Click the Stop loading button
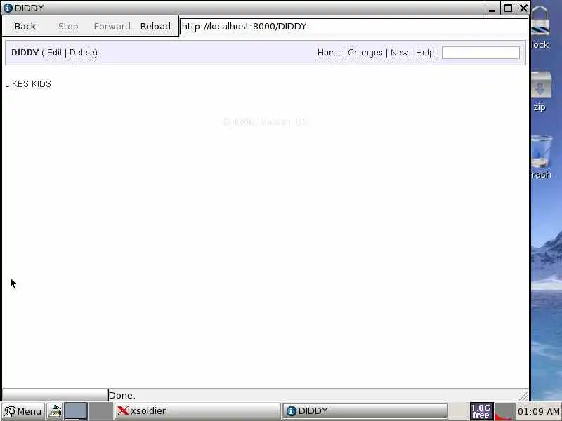Image resolution: width=562 pixels, height=421 pixels. point(68,27)
